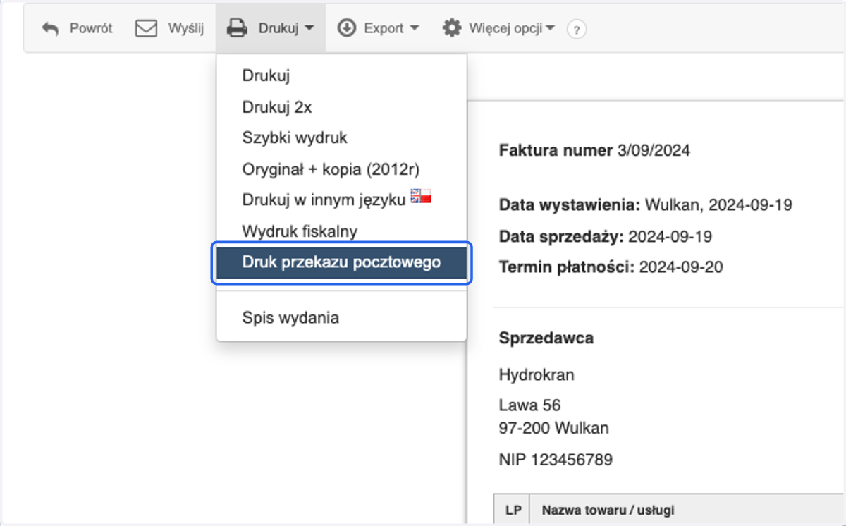Click the gear icon for Więcej opcji

click(451, 28)
